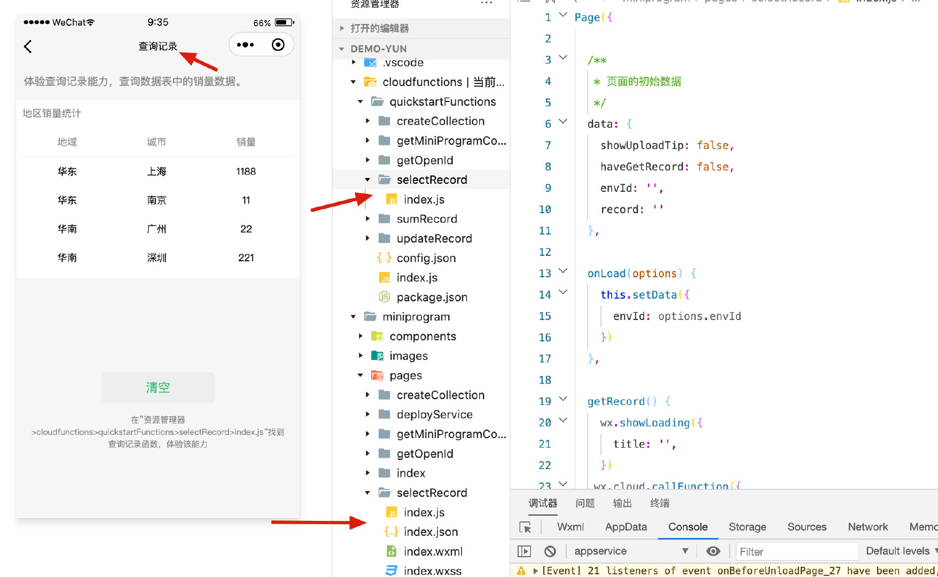Open index.json in pages selectRecord
This screenshot has height=577, width=938.
(x=431, y=532)
